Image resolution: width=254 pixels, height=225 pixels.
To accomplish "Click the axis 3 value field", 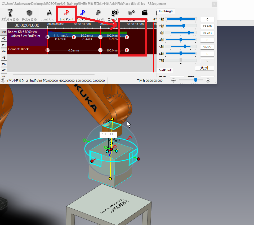I will click(x=207, y=33).
